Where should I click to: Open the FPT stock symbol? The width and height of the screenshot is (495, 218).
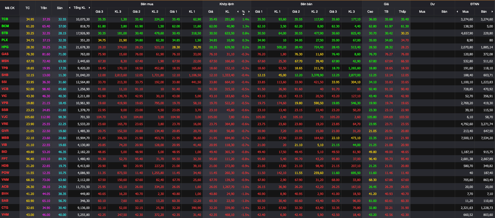[4, 159]
